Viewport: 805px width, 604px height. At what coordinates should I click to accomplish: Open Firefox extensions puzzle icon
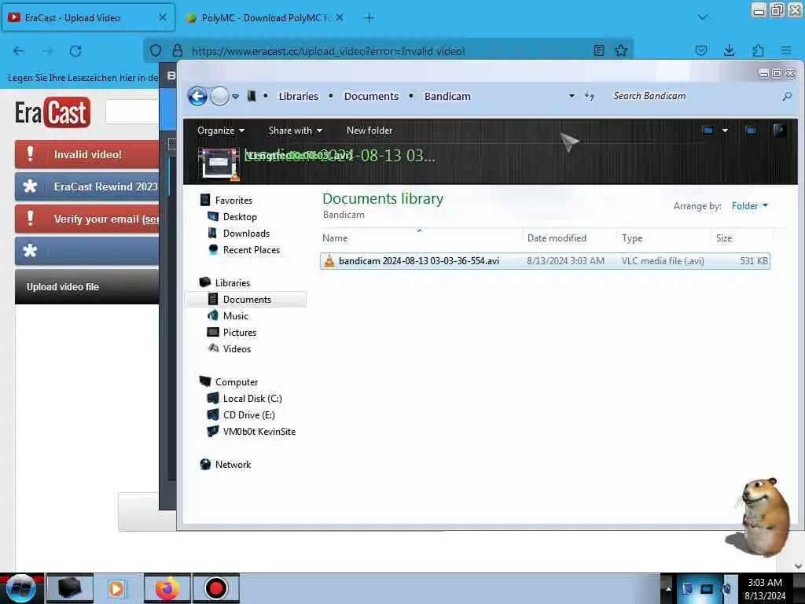(758, 50)
